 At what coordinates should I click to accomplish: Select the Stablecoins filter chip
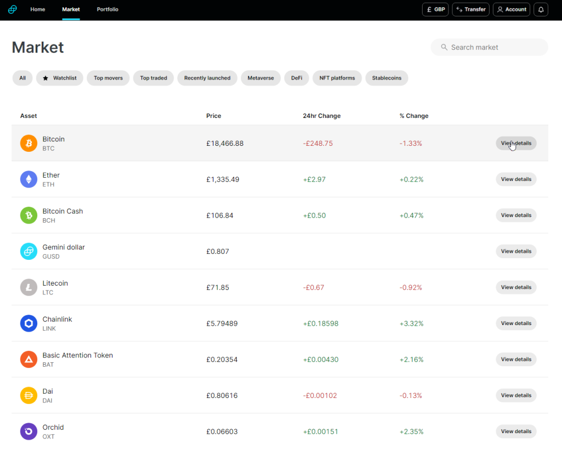click(x=387, y=78)
